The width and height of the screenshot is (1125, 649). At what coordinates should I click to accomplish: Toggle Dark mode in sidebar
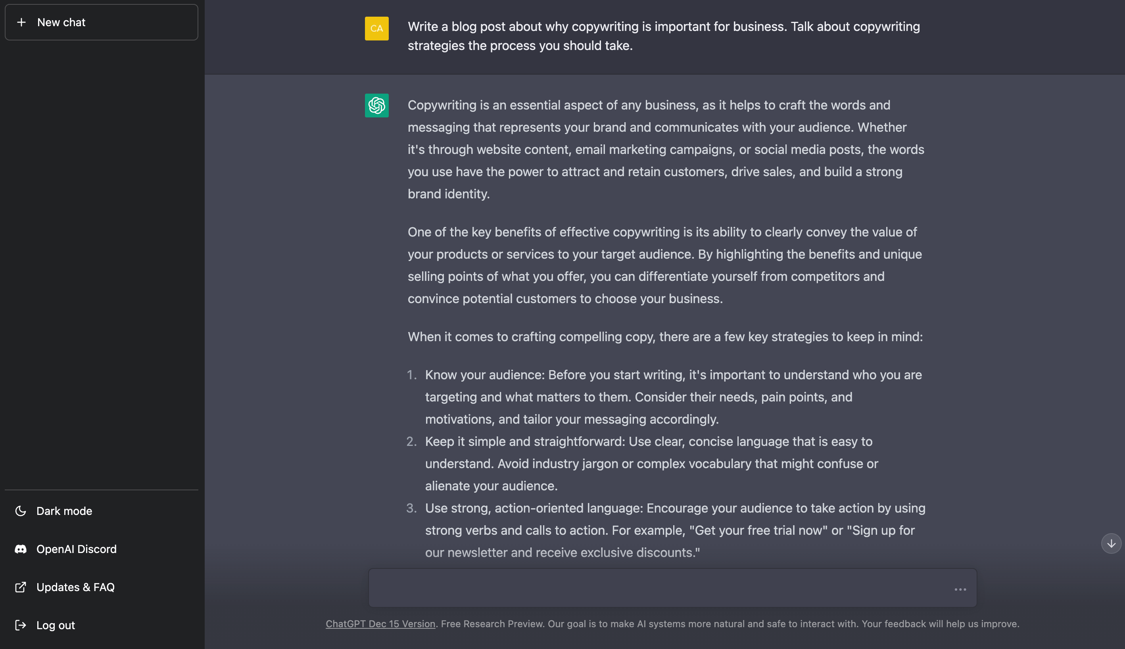pos(101,511)
